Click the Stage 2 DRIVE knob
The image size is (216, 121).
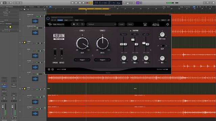103,43
